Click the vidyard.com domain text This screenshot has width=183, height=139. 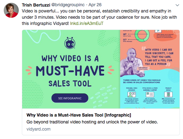(x=38, y=129)
